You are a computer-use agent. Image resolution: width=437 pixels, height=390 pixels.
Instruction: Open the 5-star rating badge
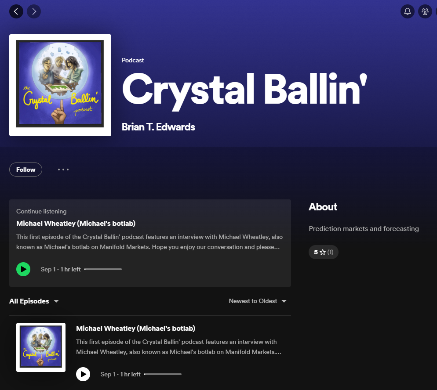coord(323,252)
